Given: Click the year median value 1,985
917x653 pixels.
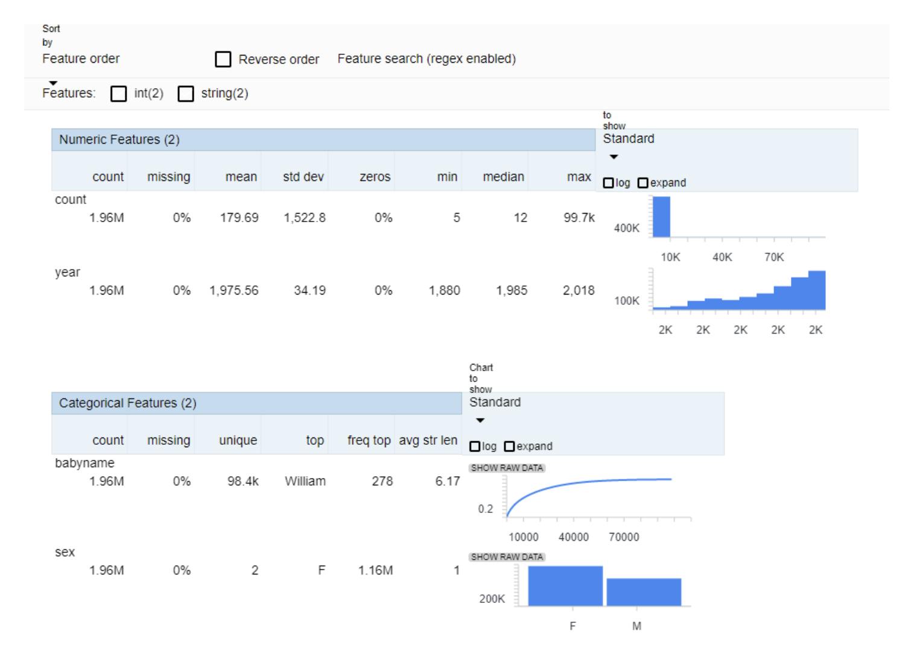Looking at the screenshot, I should 512,291.
